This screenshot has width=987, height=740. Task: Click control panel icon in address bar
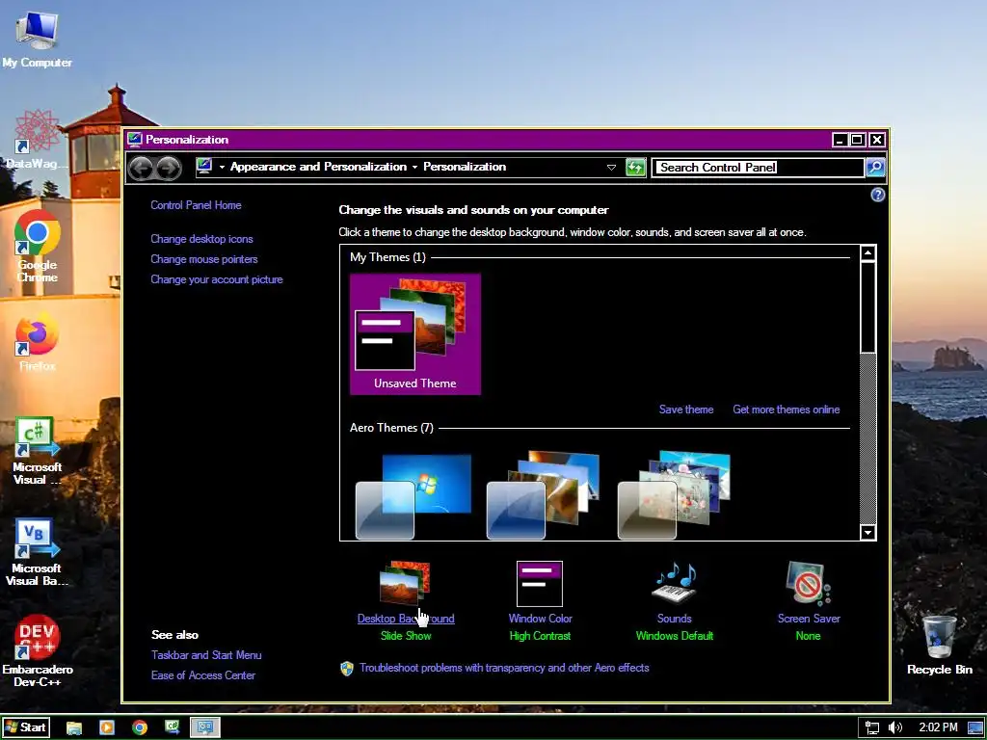tap(204, 166)
